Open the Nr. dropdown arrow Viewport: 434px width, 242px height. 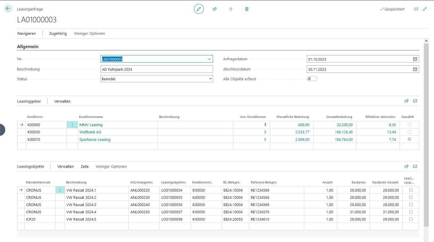[x=209, y=59]
